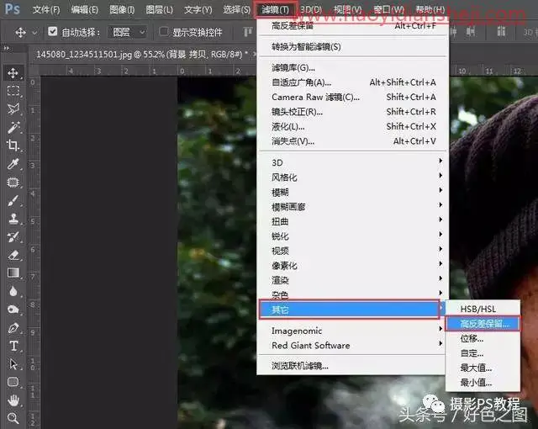Select the Dodge tool
Viewport: 538px width, 429px height.
pyautogui.click(x=13, y=310)
